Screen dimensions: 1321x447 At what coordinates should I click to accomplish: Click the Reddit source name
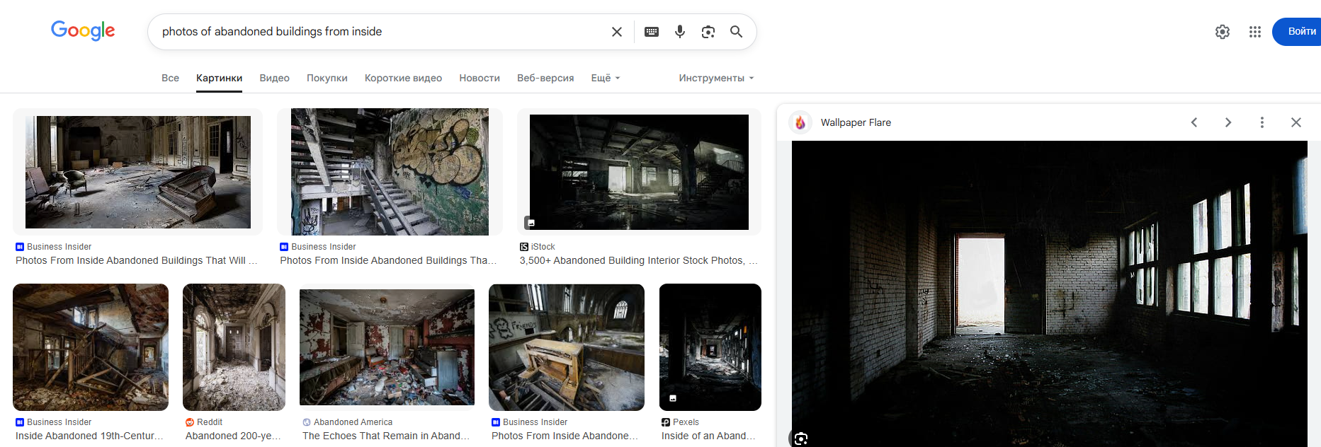[210, 422]
